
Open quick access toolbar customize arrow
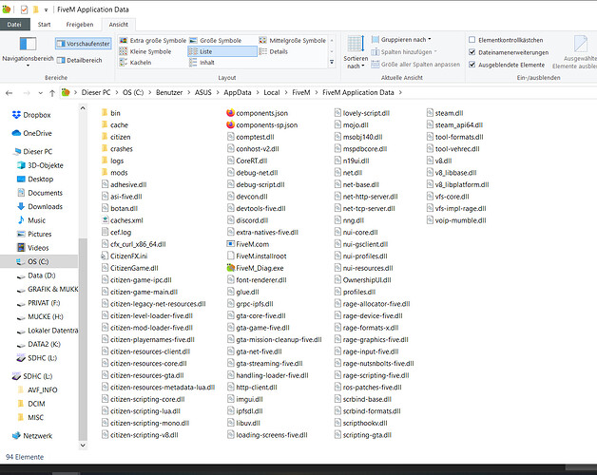(46, 9)
